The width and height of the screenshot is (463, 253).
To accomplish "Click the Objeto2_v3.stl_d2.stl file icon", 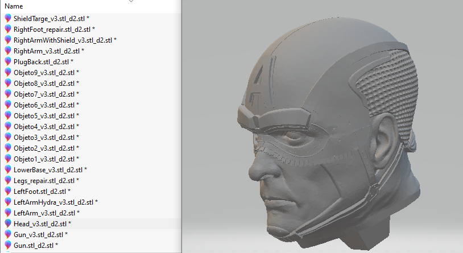I will click(8, 148).
